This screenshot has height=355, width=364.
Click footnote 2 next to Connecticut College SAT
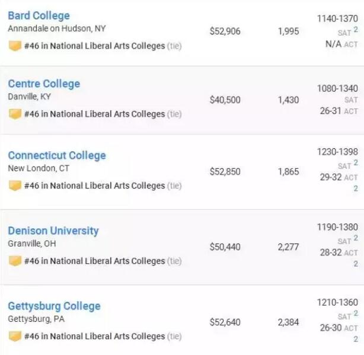(356, 162)
